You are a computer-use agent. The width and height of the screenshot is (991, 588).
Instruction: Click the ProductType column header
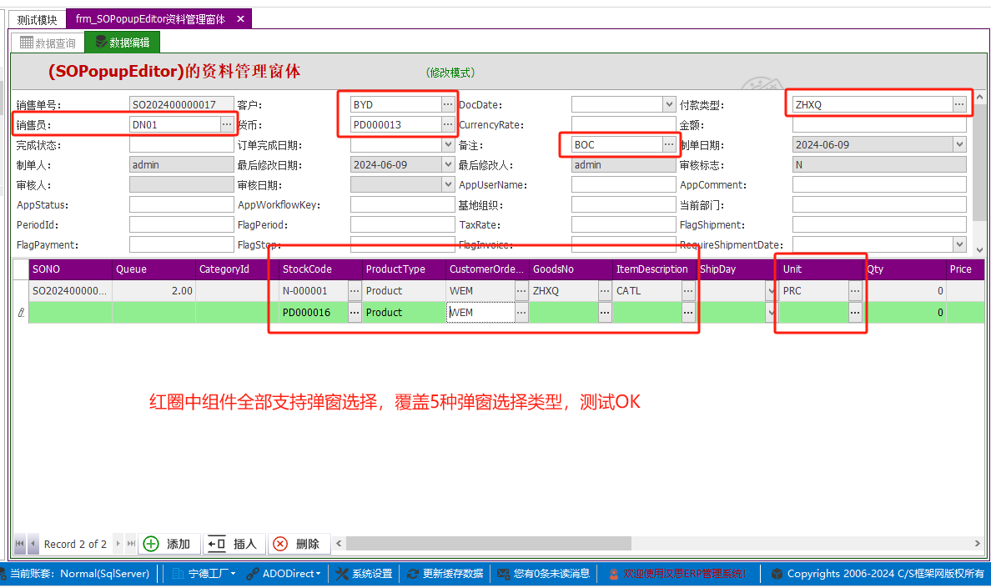(x=405, y=269)
